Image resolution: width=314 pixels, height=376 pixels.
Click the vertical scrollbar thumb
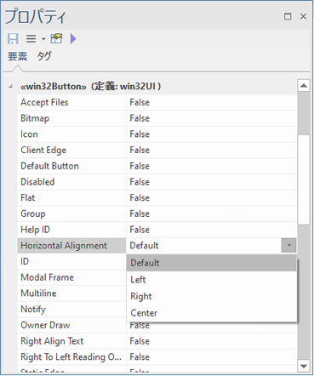pyautogui.click(x=304, y=179)
